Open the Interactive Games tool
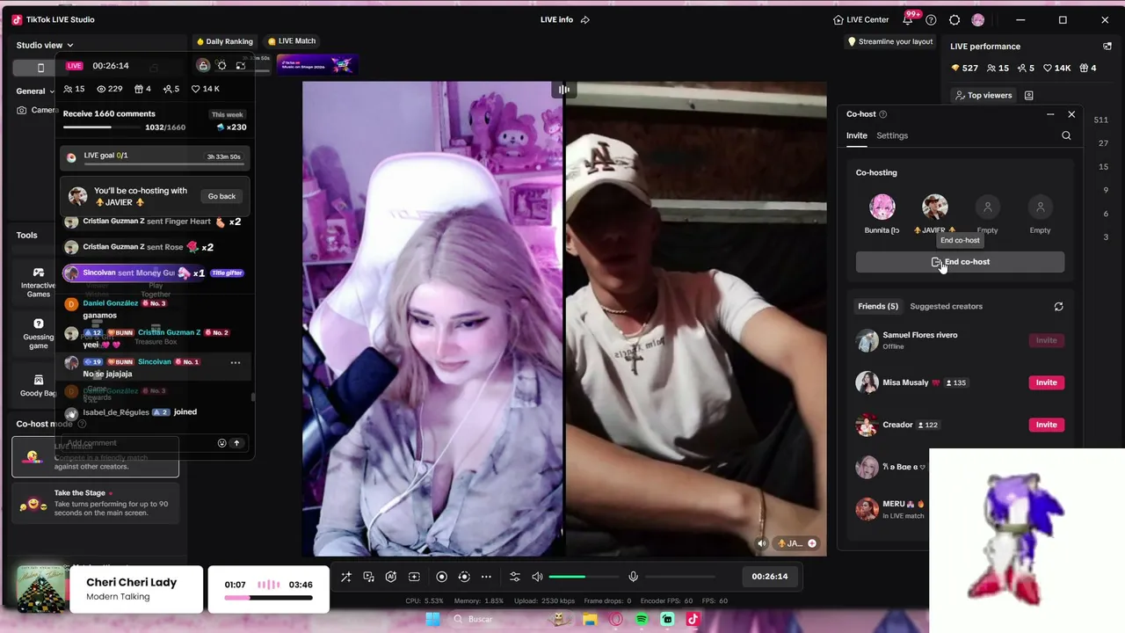 [x=38, y=283]
